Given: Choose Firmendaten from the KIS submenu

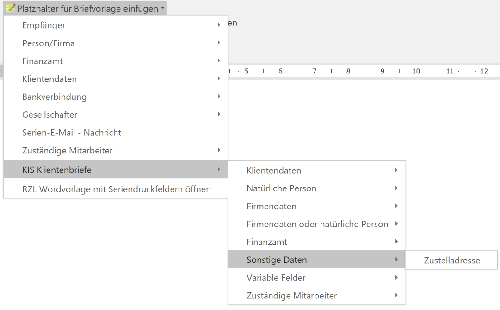Looking at the screenshot, I should 272,206.
